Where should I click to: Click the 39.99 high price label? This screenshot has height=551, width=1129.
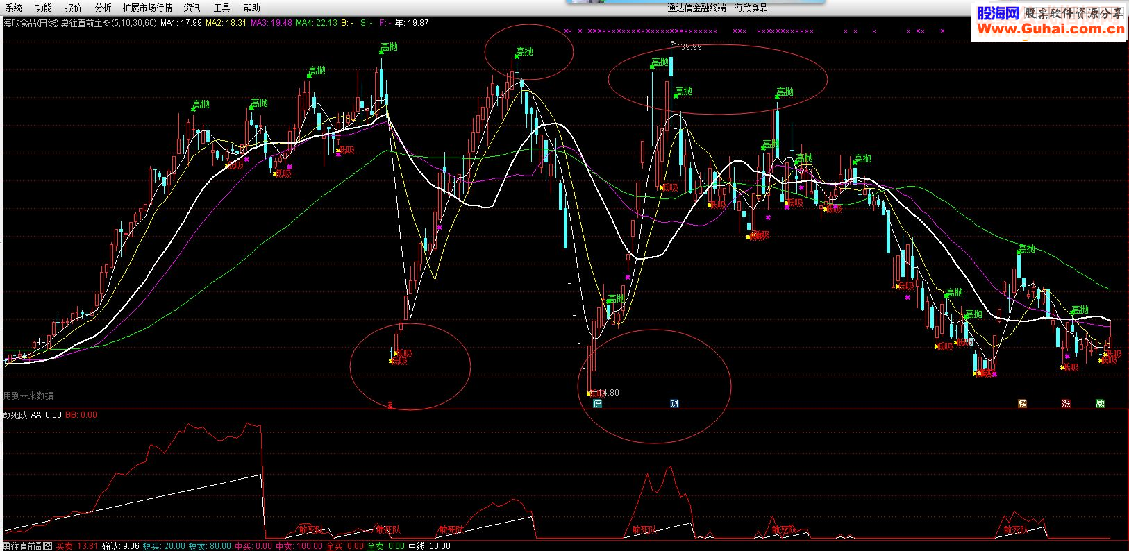[x=691, y=47]
